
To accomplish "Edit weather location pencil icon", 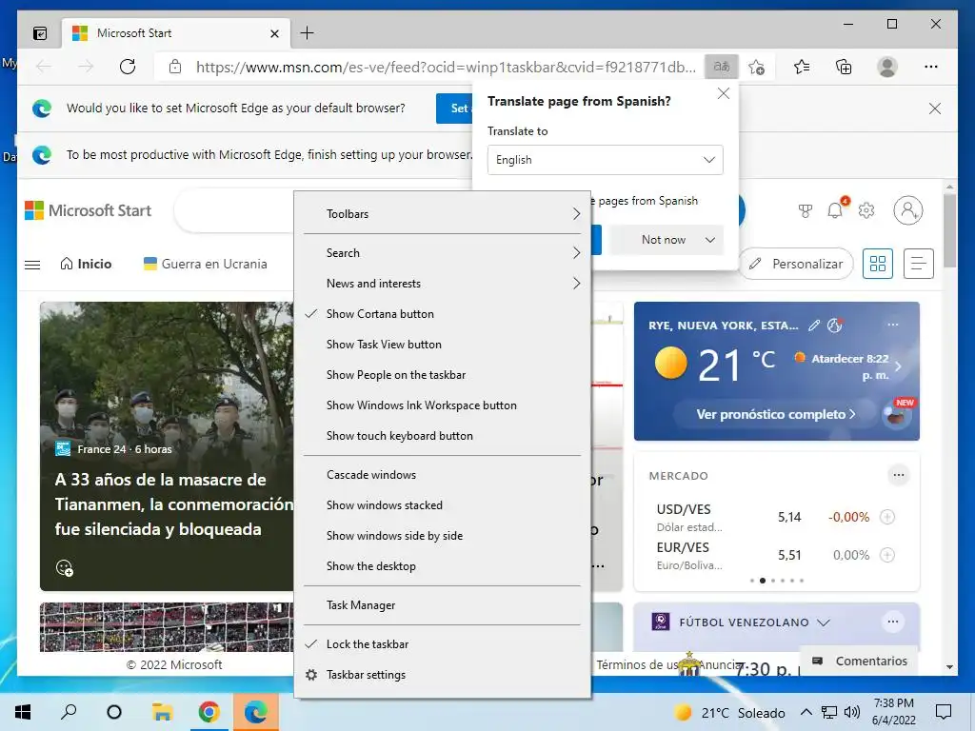I will tap(814, 326).
